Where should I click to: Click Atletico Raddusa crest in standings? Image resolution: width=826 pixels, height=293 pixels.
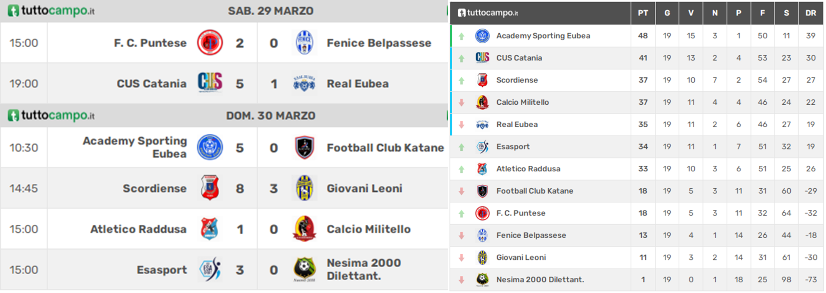pos(482,169)
